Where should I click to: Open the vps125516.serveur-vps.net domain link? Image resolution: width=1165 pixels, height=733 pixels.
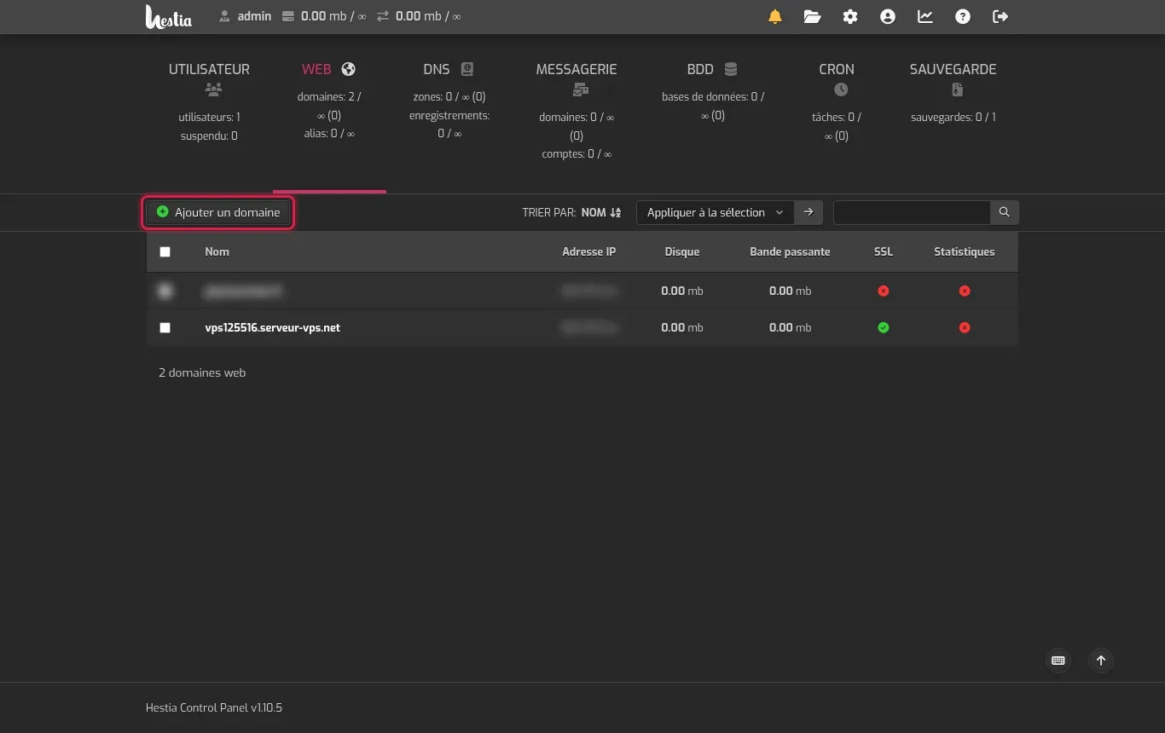(x=273, y=327)
